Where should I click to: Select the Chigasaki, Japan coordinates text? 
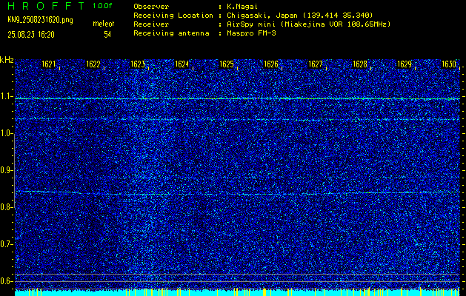pyautogui.click(x=299, y=15)
